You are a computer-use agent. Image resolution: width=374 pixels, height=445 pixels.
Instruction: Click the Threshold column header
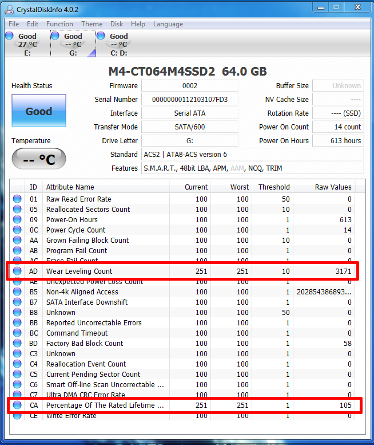273,187
